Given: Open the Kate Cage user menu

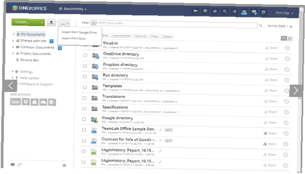Looking at the screenshot, I should coord(284,12).
